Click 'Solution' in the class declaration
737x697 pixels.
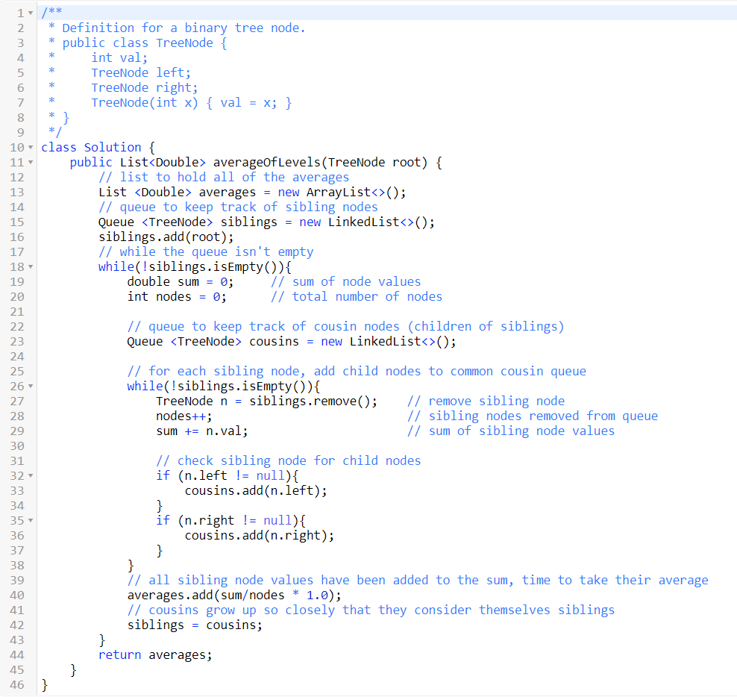tap(113, 147)
